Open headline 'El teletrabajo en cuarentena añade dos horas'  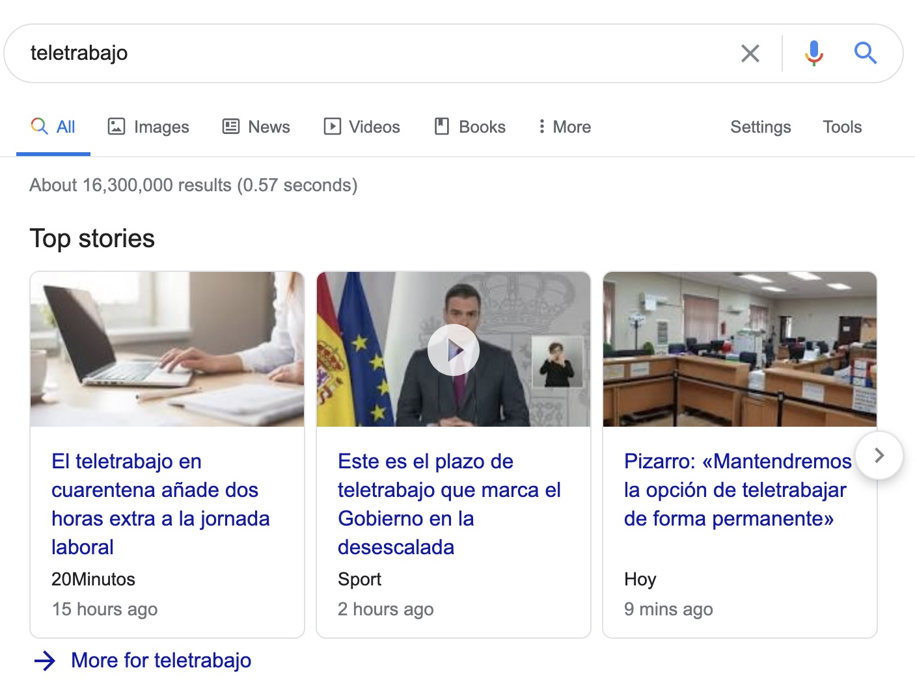(161, 504)
